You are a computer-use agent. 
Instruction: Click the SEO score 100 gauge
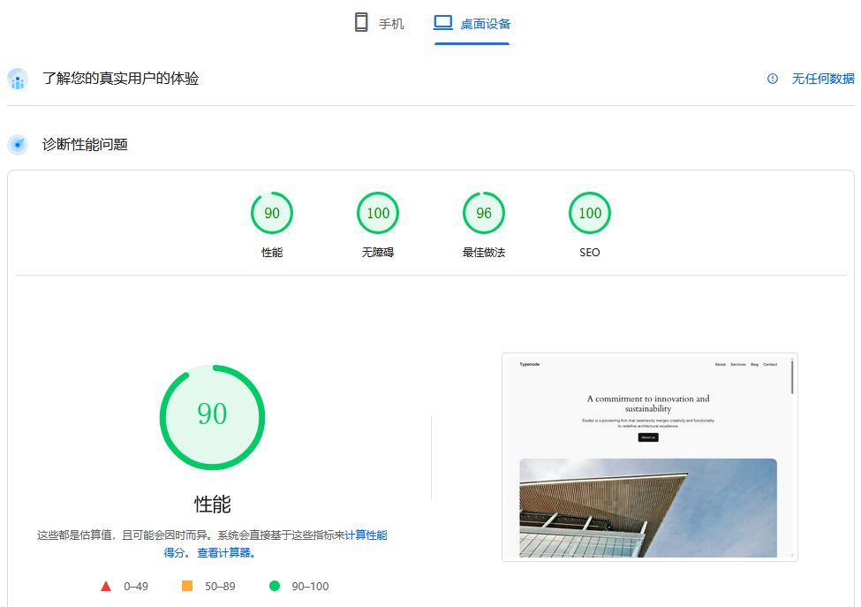click(x=590, y=213)
